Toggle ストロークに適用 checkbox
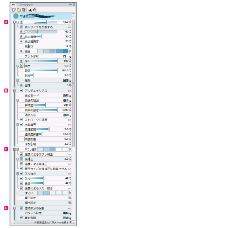The image size is (243, 228). coord(21,120)
